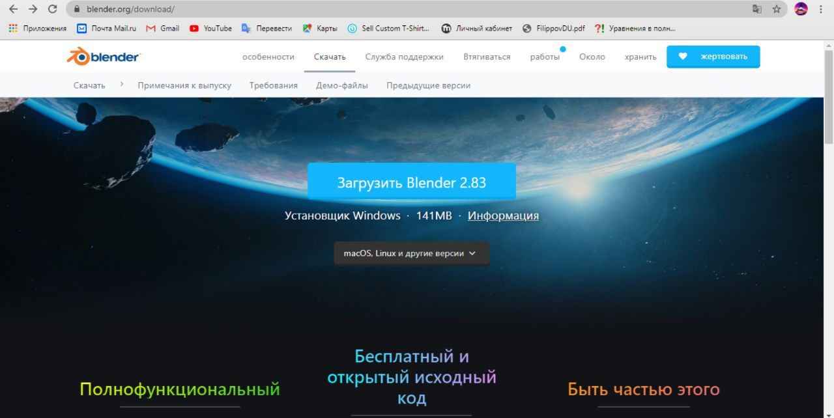Open the Карты maps bookmark
Image resolution: width=834 pixels, height=418 pixels.
(320, 28)
